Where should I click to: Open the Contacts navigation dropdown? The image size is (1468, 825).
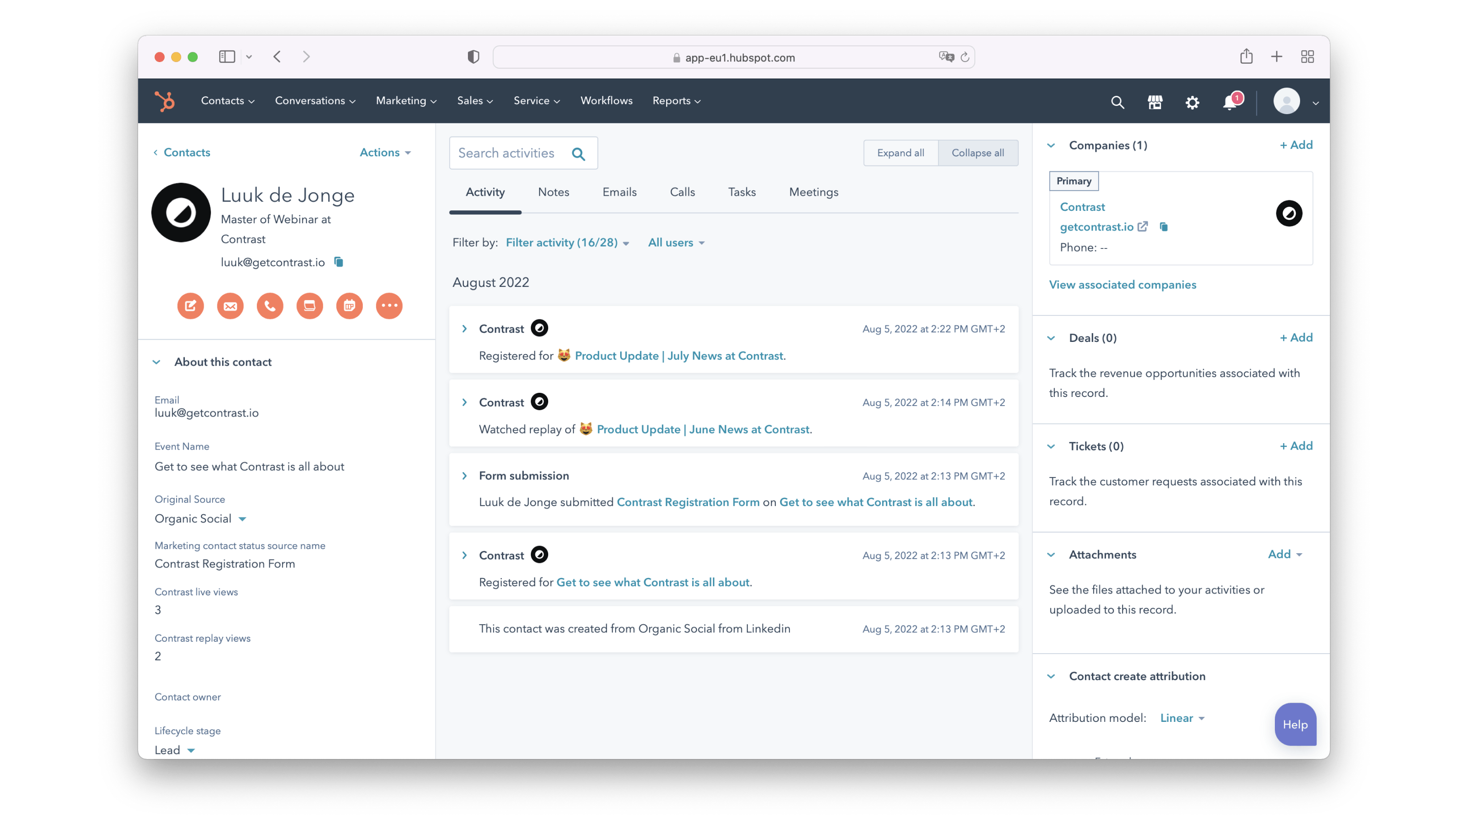(228, 101)
